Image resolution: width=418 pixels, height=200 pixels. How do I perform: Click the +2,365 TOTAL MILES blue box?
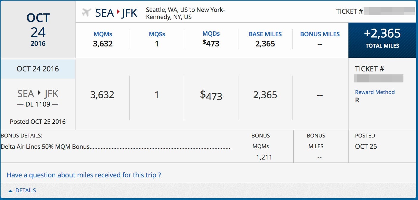point(382,40)
